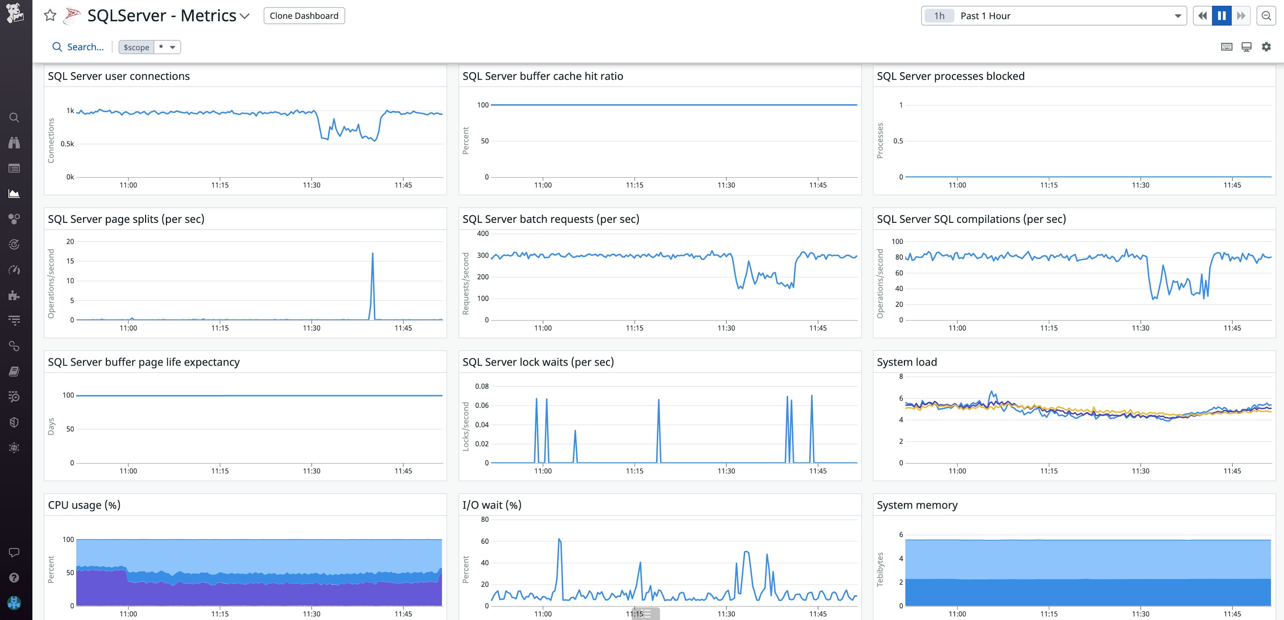Open the dashboard settings gear icon
Image resolution: width=1284 pixels, height=620 pixels.
(x=1266, y=47)
